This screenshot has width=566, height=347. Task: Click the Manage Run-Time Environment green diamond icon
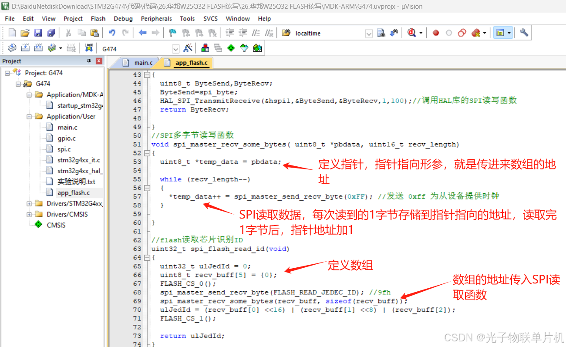click(x=231, y=48)
